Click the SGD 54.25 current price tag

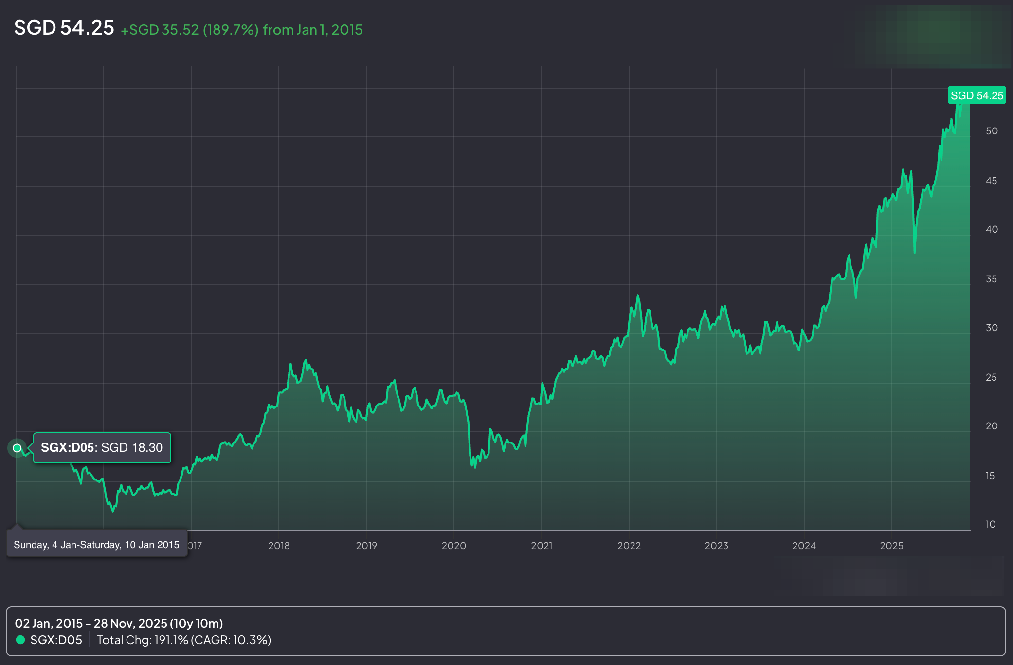977,95
